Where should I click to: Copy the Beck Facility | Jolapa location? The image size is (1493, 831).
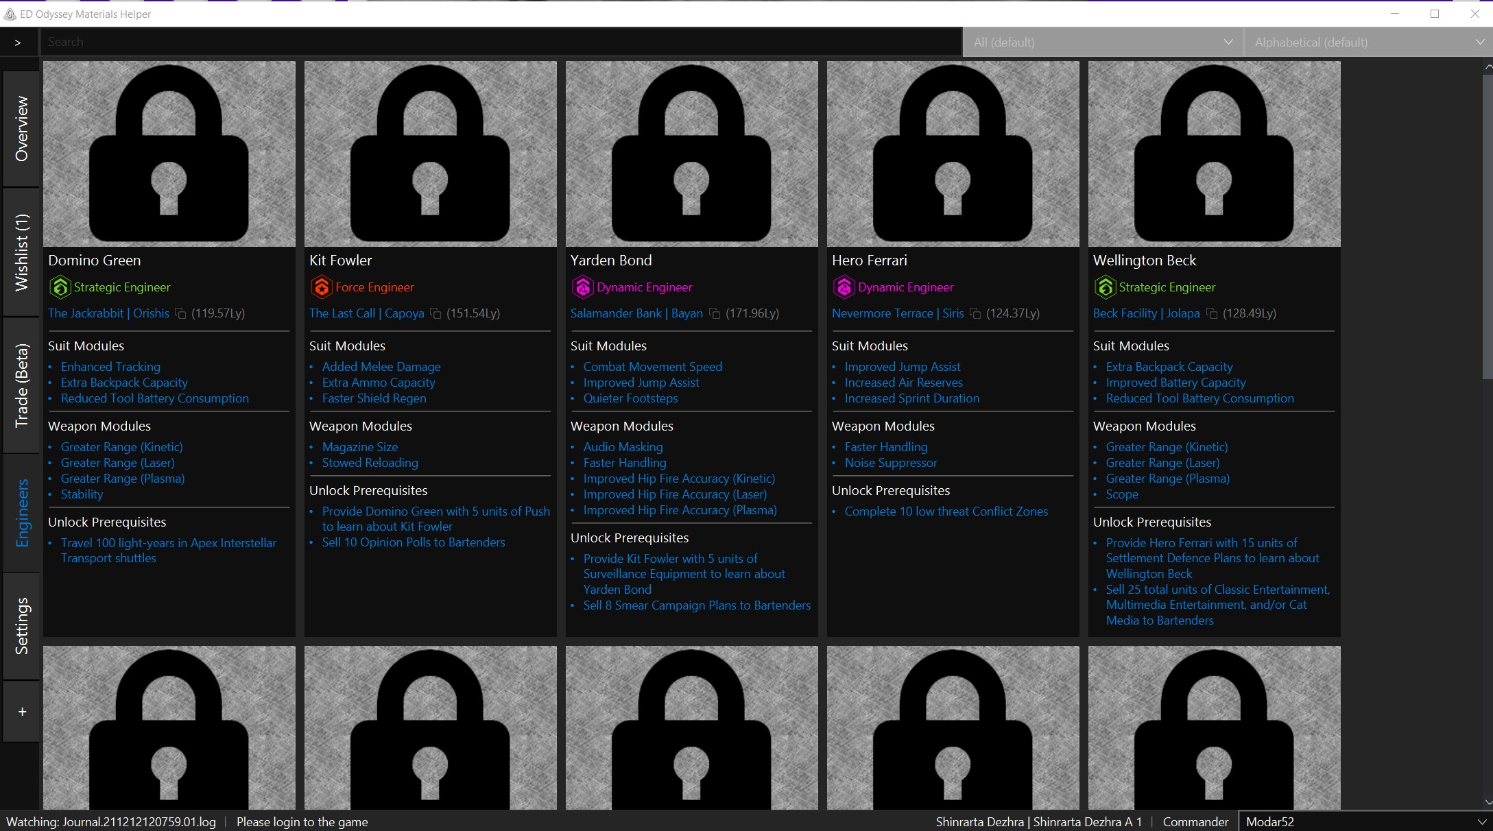[x=1210, y=313]
